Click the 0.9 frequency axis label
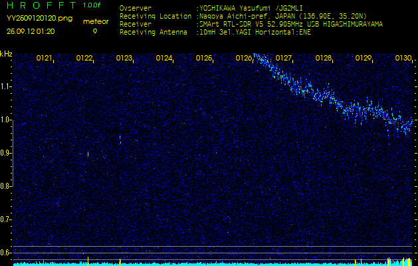 [x=6, y=153]
